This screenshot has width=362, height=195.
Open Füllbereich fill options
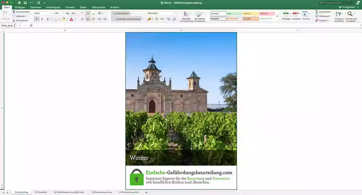coord(323,16)
